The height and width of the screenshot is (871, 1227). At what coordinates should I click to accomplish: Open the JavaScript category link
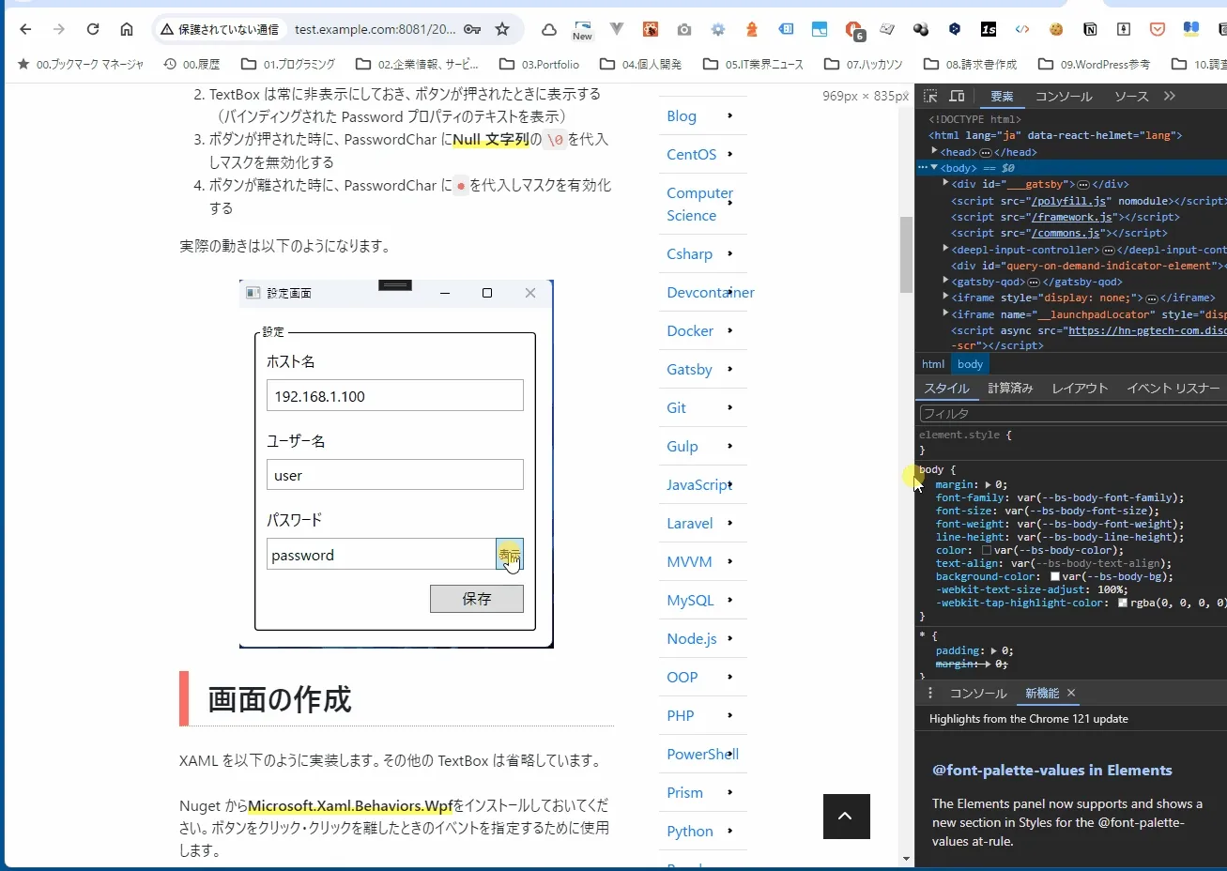(698, 484)
